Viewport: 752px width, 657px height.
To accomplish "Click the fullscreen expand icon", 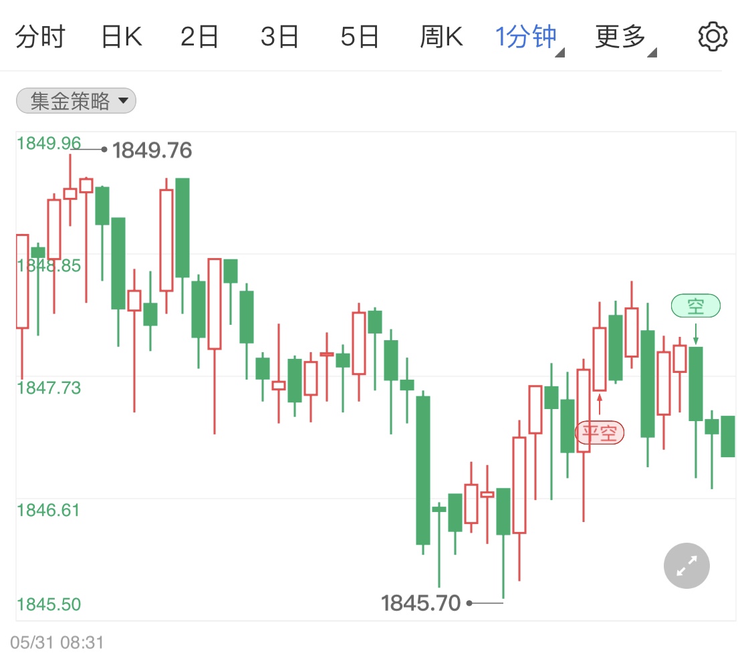I will point(686,565).
